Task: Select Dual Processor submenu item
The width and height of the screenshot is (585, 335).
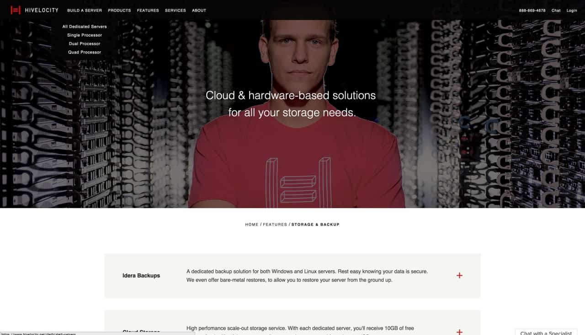Action: (x=85, y=44)
